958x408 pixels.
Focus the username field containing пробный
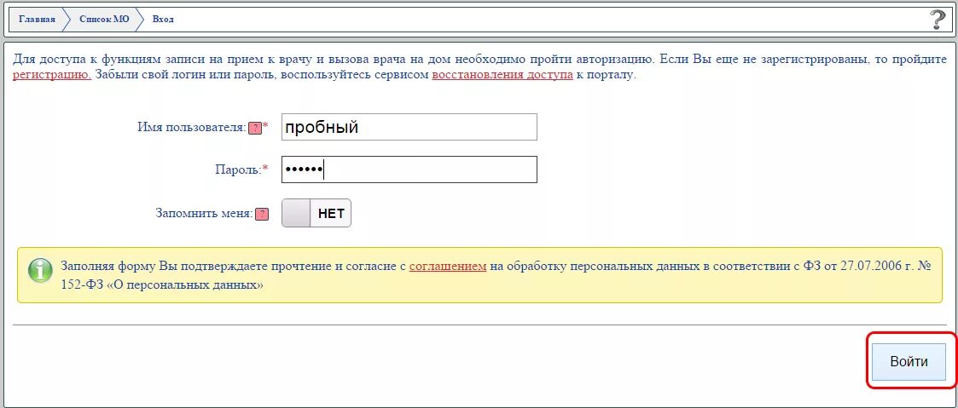click(x=409, y=127)
